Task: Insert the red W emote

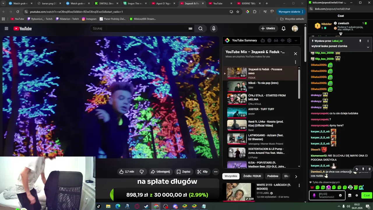Action: 312,188
